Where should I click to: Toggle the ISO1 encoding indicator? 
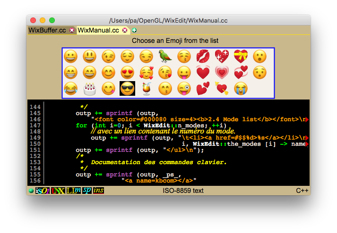click(x=43, y=191)
